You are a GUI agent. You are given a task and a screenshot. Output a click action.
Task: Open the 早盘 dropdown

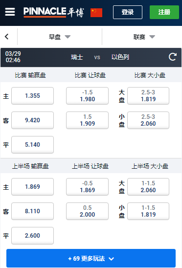tap(60, 37)
